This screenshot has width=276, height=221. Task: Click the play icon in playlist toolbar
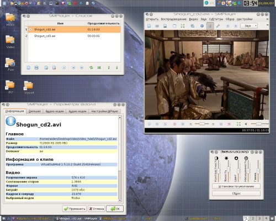coord(64,67)
